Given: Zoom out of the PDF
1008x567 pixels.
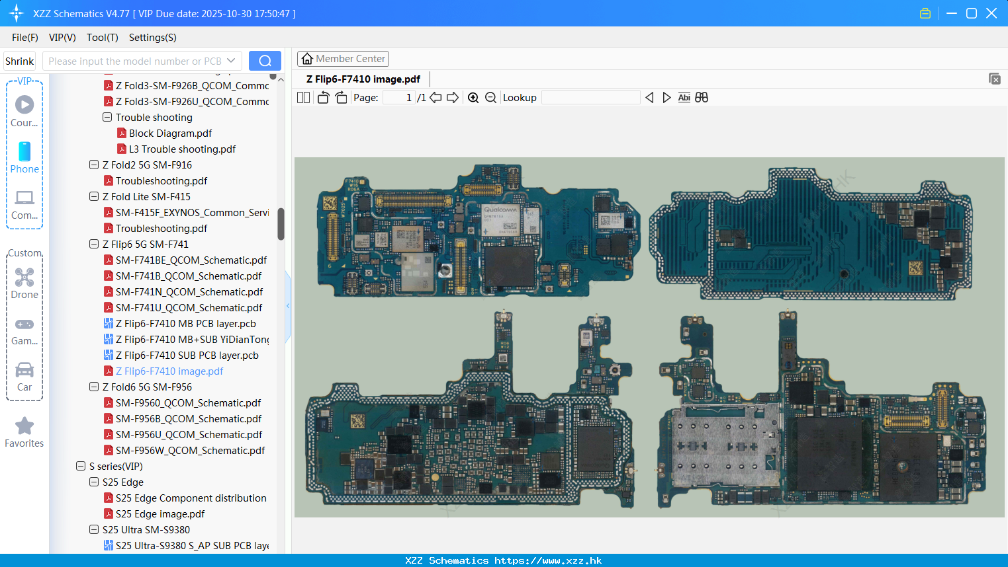Looking at the screenshot, I should pos(490,97).
